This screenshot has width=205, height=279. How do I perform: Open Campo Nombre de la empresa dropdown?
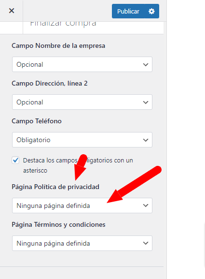tap(82, 64)
